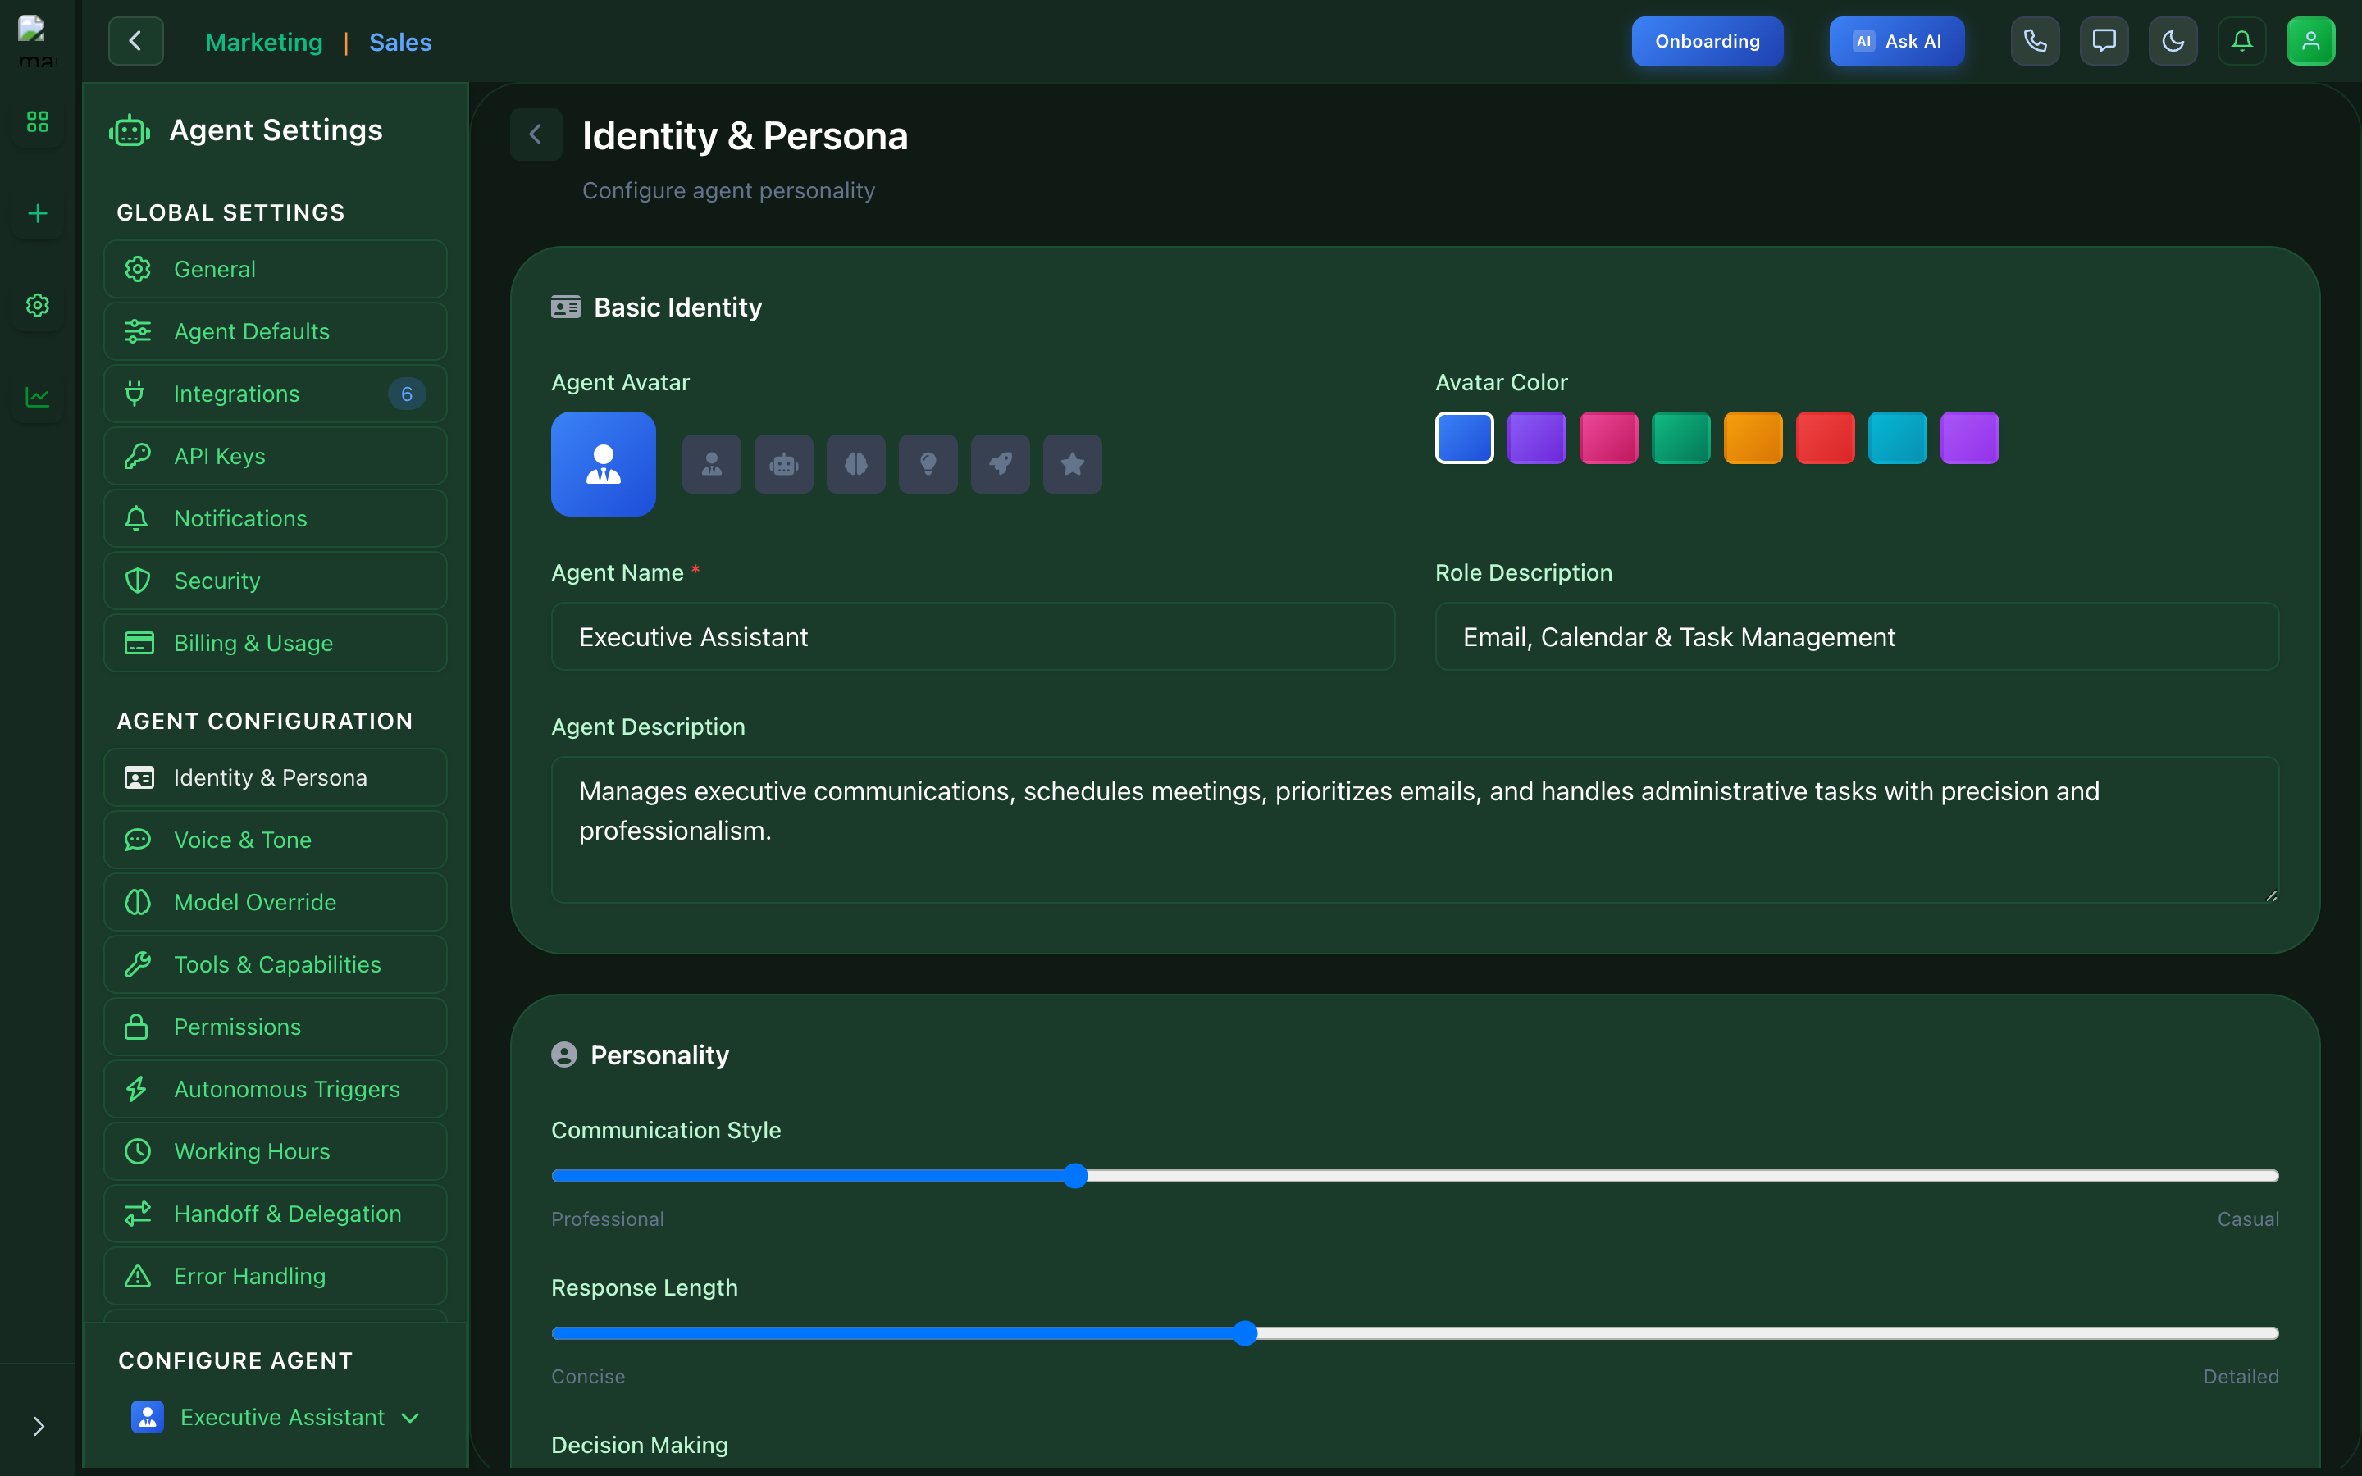Adjust the Communication Style slider handle
Viewport: 2362px width, 1476px height.
1074,1175
